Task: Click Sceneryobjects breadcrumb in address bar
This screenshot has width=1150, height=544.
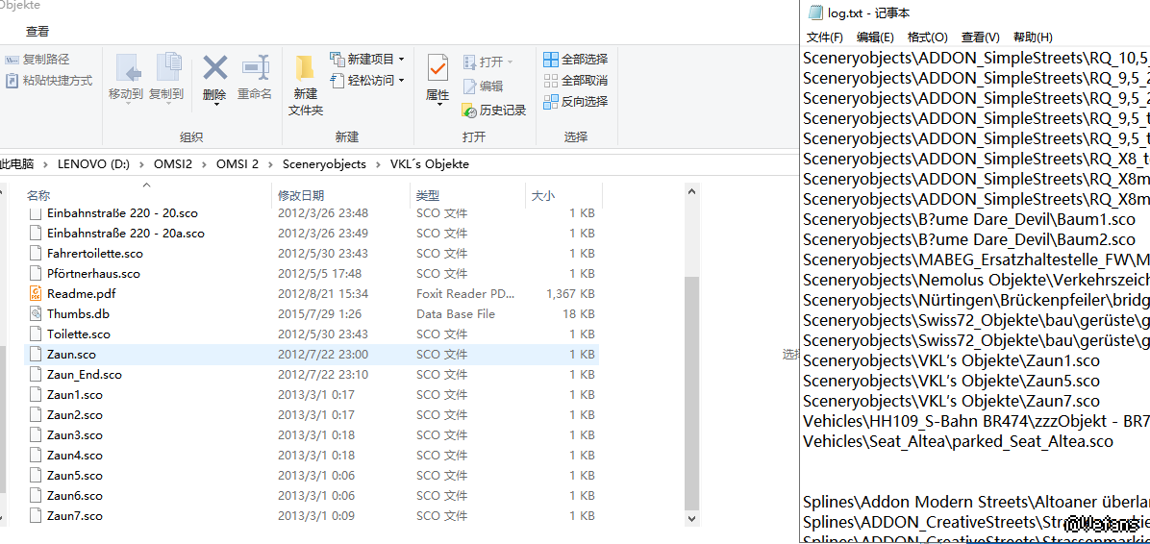Action: point(324,164)
